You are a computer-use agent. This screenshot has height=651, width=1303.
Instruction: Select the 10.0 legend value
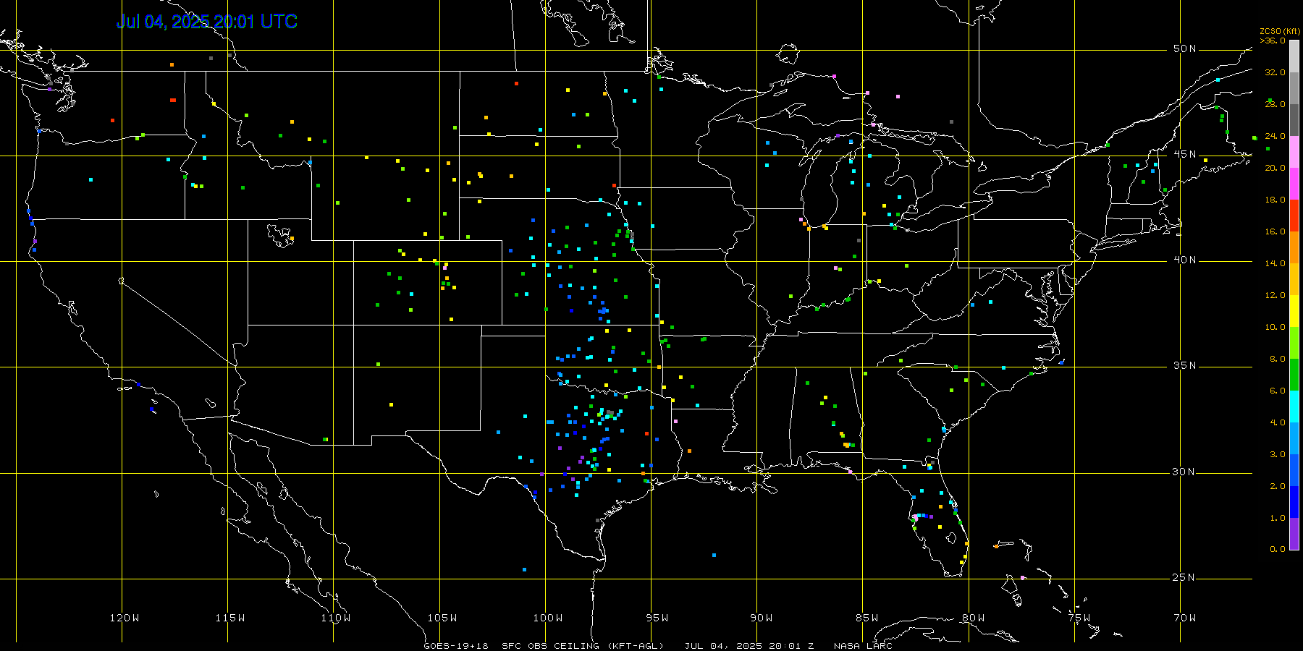[x=1275, y=327]
